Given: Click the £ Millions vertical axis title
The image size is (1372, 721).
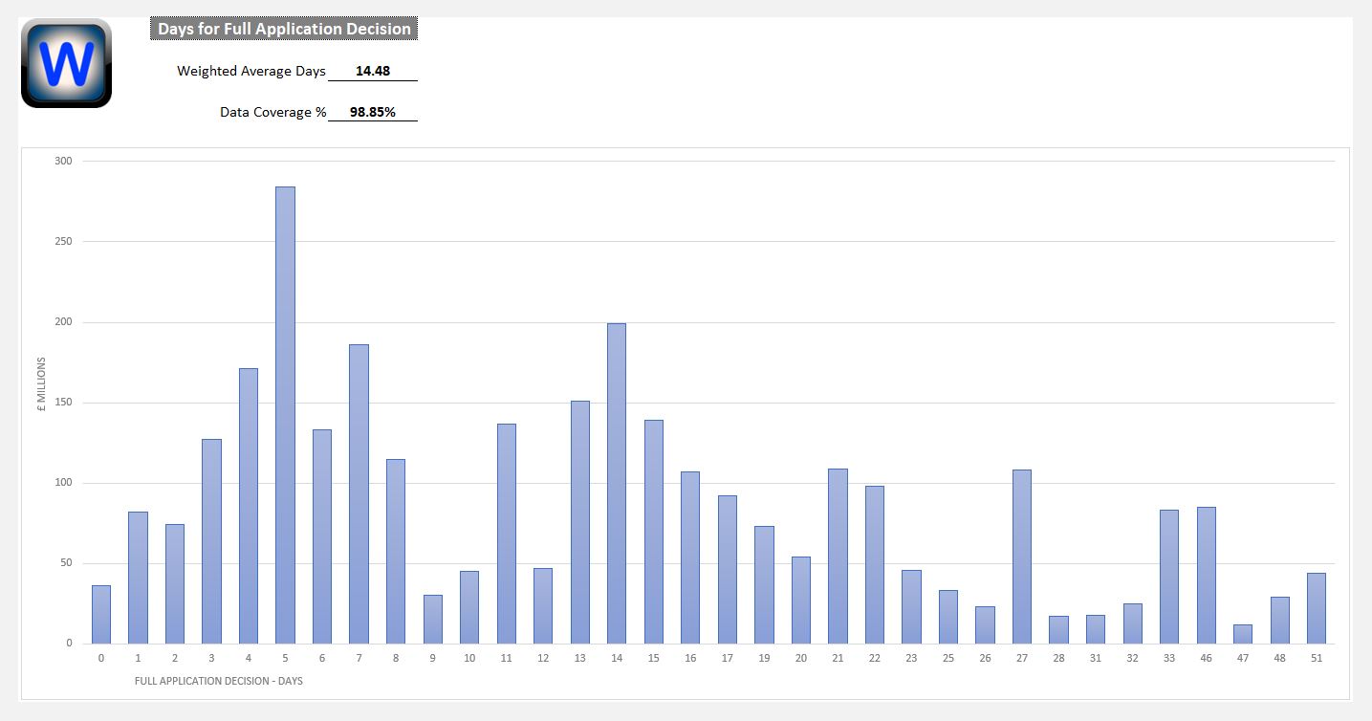Looking at the screenshot, I should tap(42, 382).
